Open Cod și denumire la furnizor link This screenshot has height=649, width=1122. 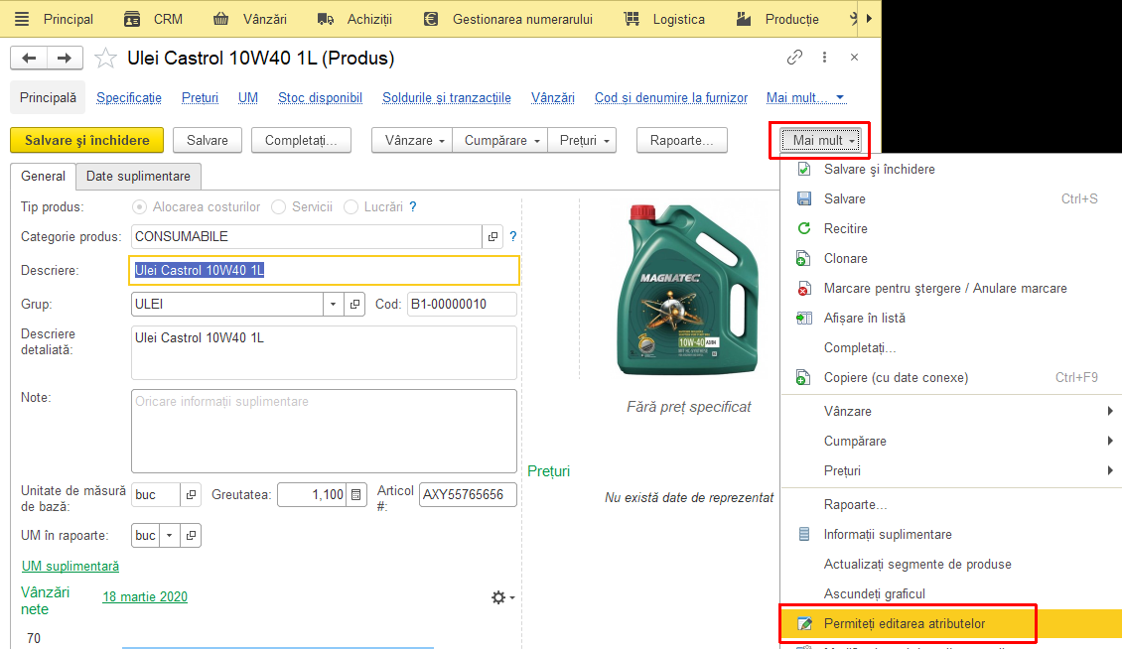pos(671,98)
